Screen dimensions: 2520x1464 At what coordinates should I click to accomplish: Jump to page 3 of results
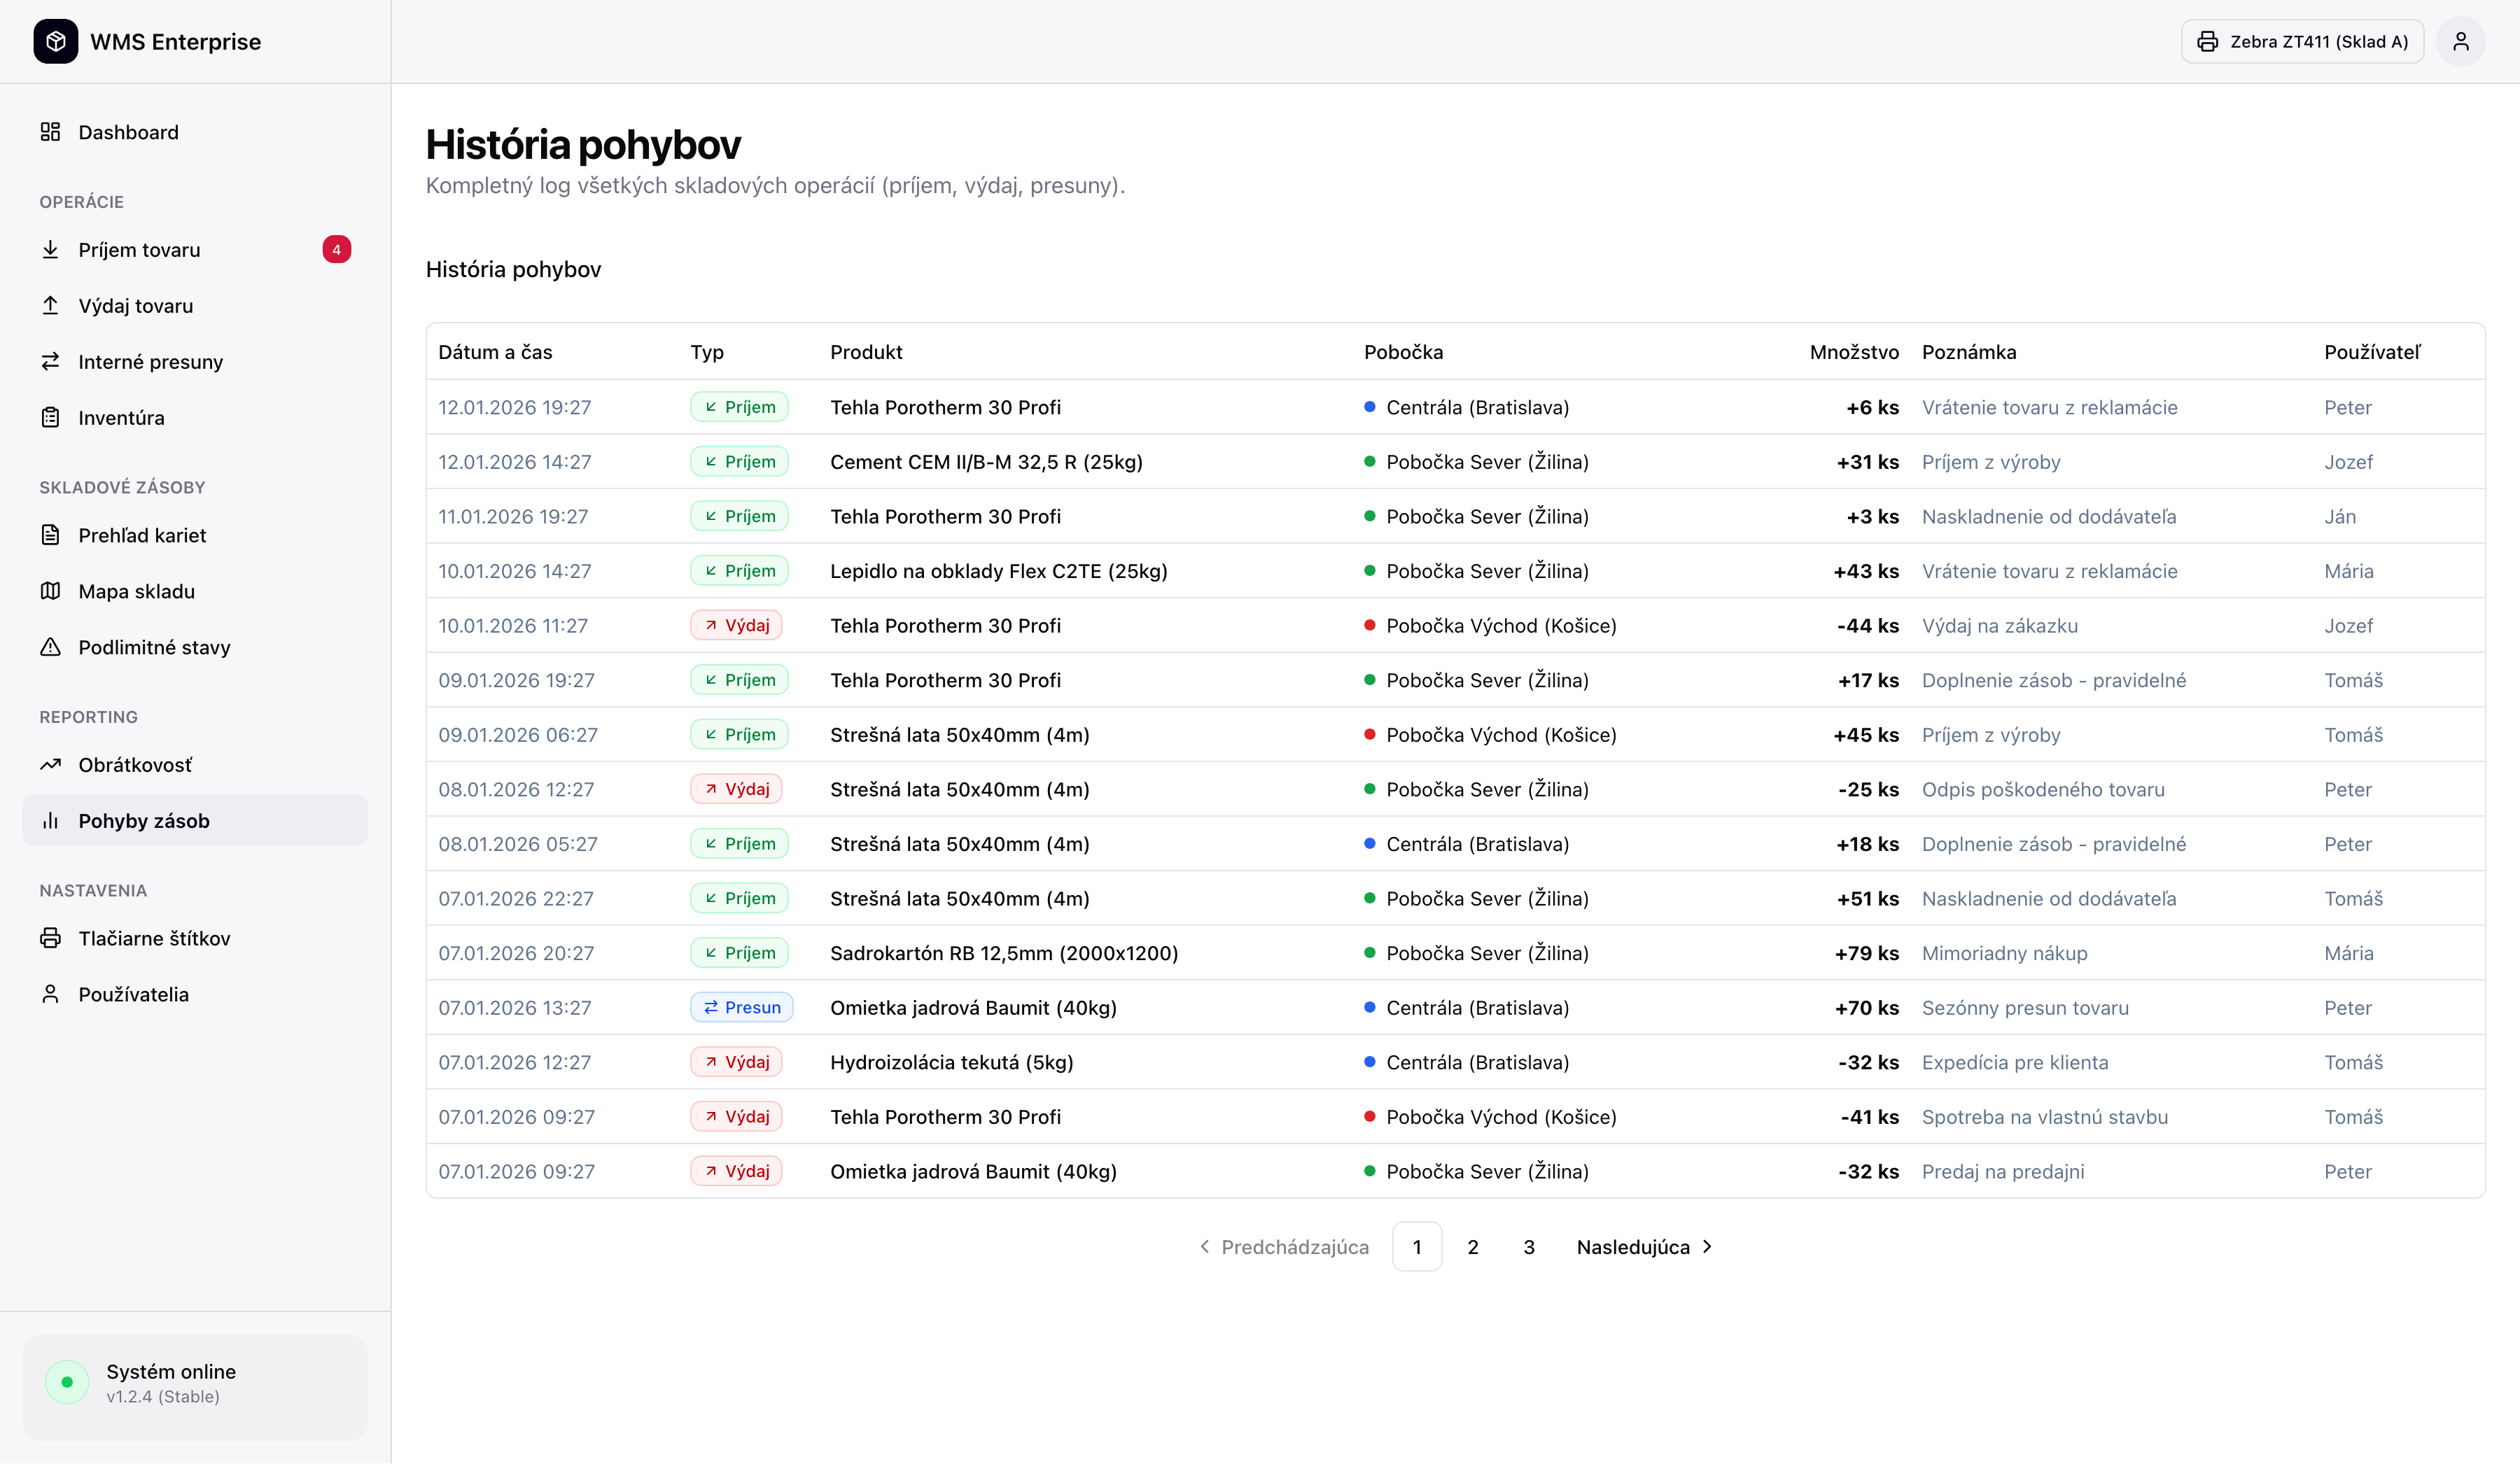[x=1528, y=1247]
